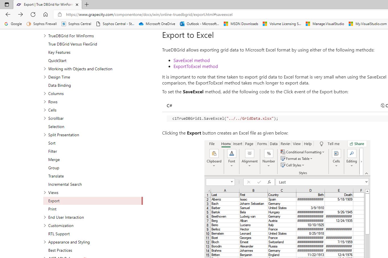This screenshot has width=388, height=258.
Task: Expand the Split Presentation node
Action: coord(45,135)
